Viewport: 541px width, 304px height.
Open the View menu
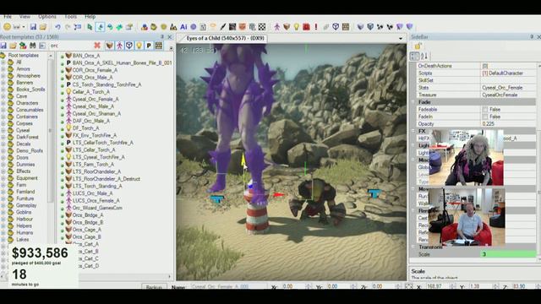25,17
